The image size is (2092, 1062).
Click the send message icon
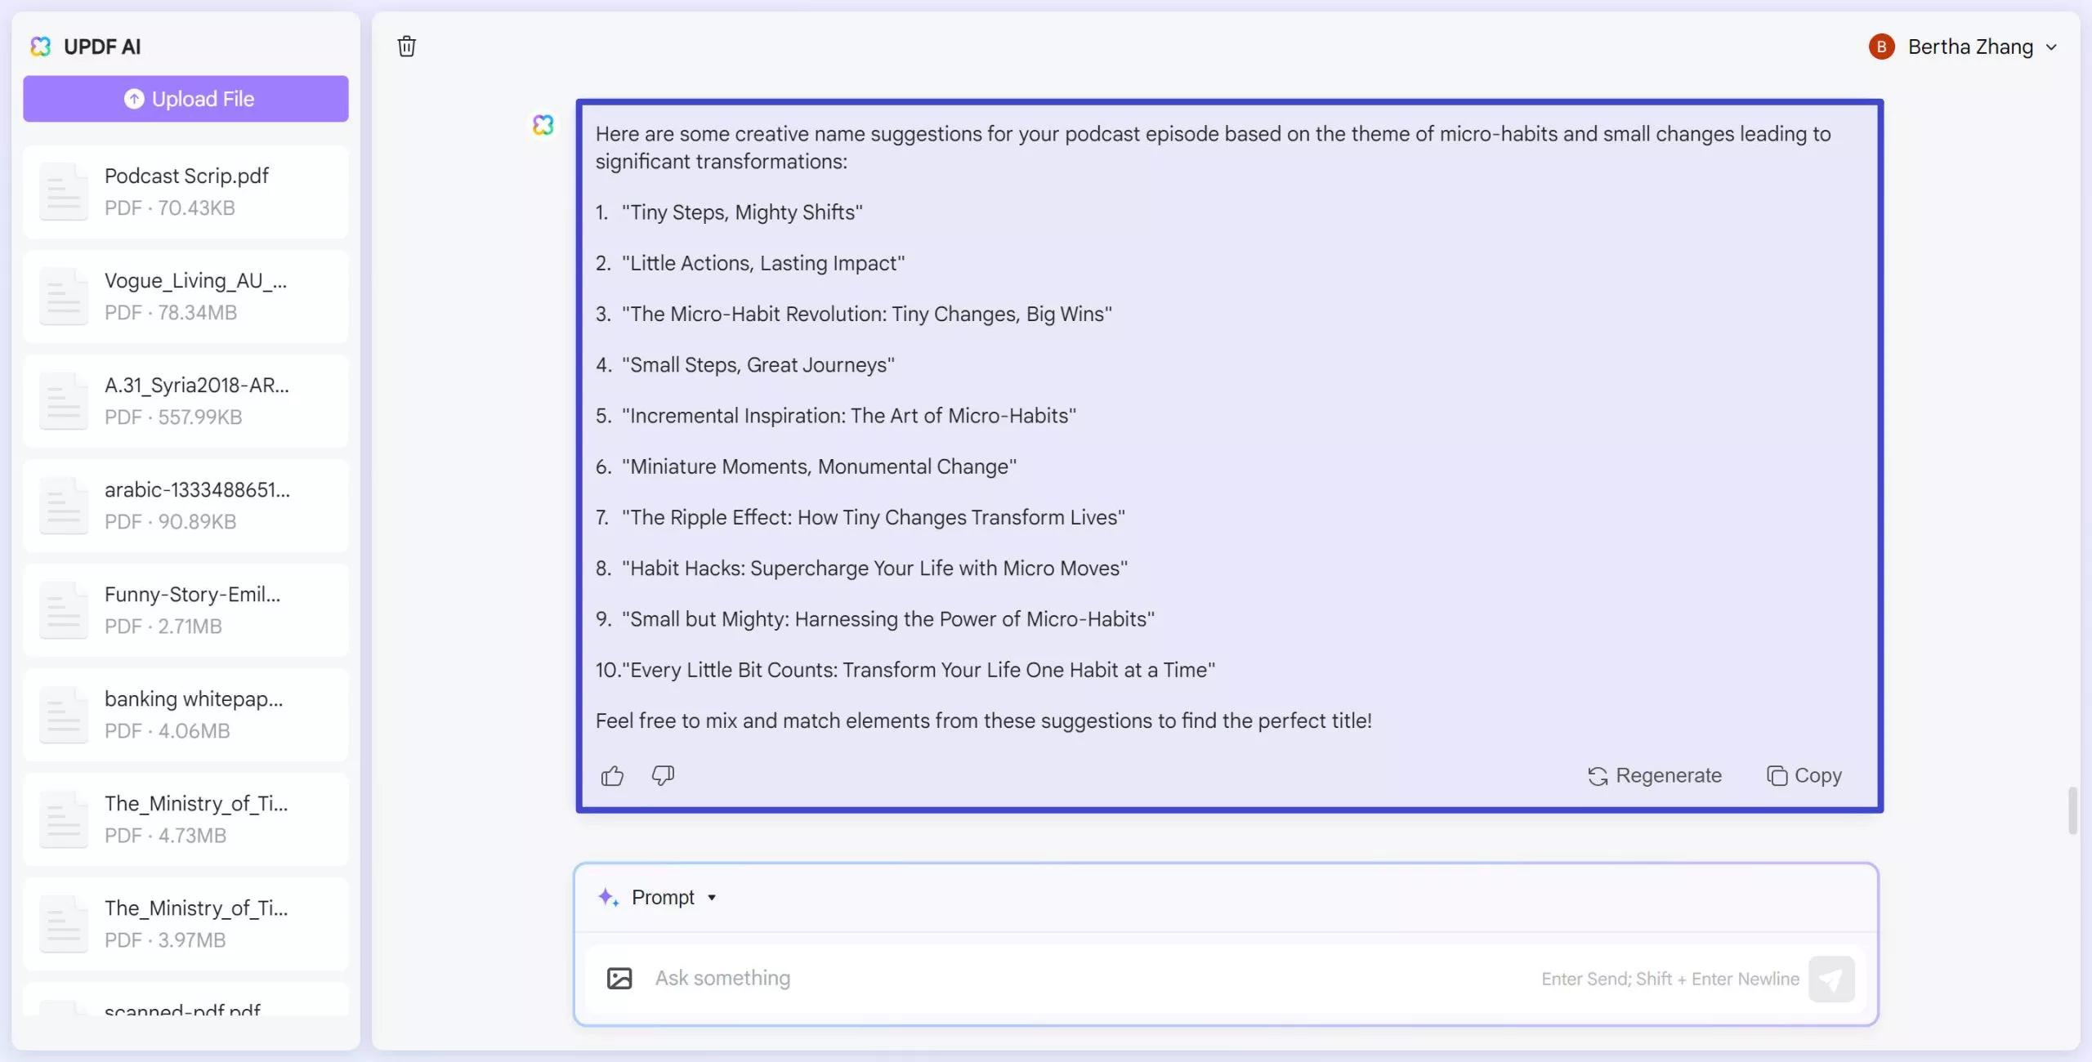(x=1832, y=978)
